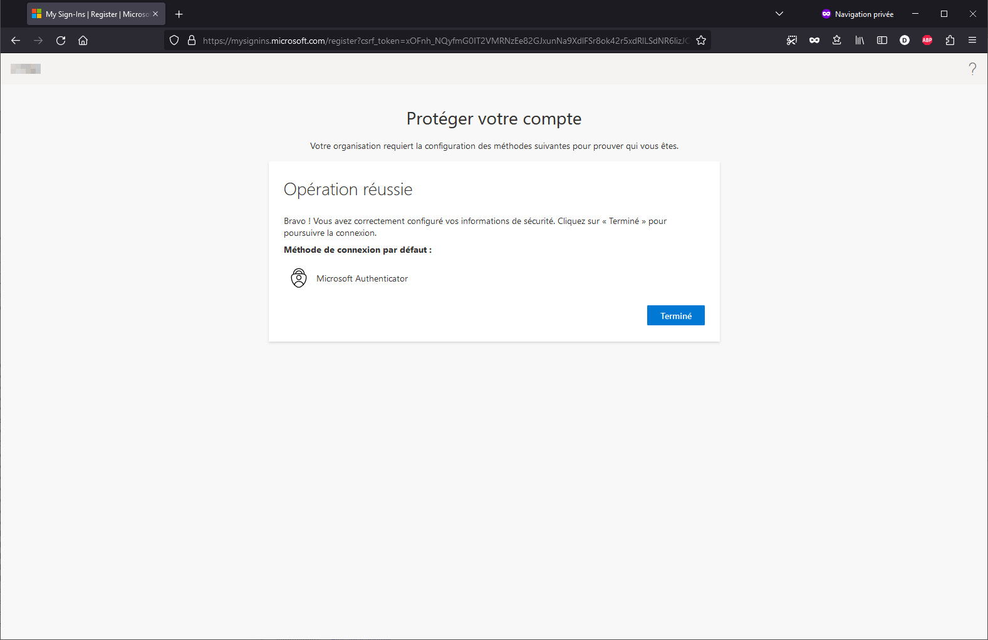Screen dimensions: 988x640
Task: Open the browser home page
Action: [83, 41]
